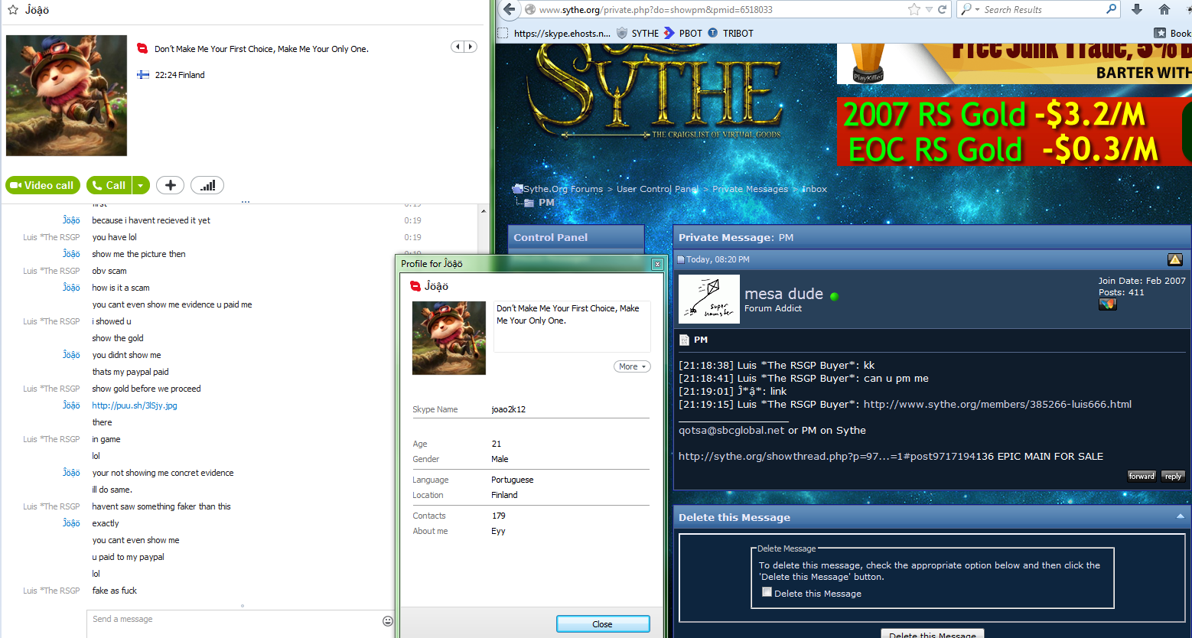
Task: Tick the Delete this Message checkbox
Action: coord(767,592)
